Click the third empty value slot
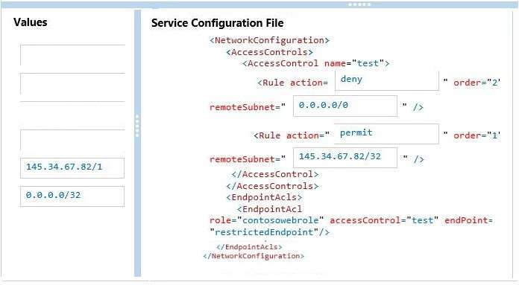Image resolution: width=519 pixels, height=285 pixels. (72, 112)
